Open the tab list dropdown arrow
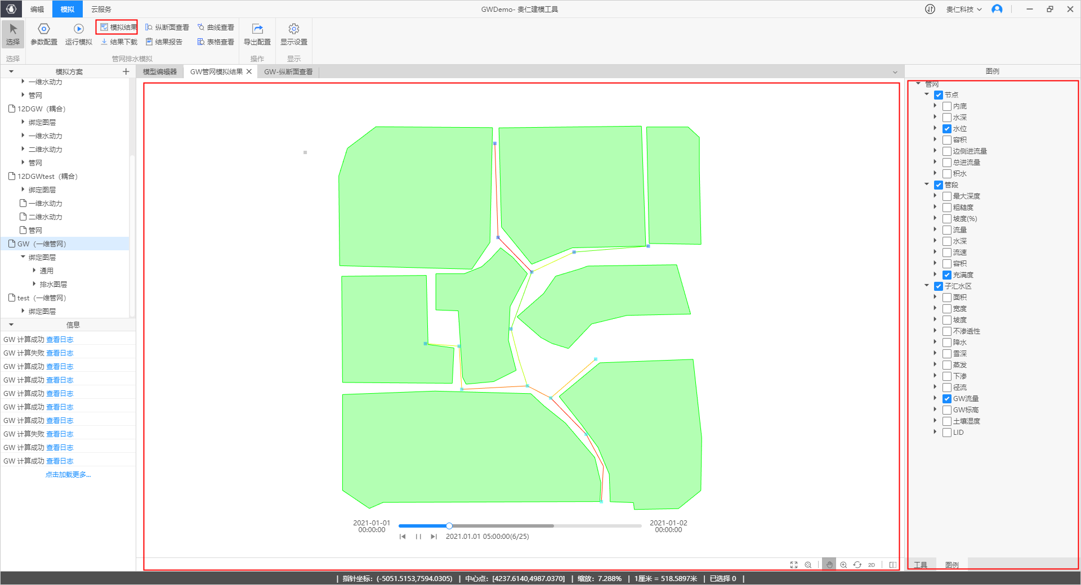 pyautogui.click(x=895, y=72)
